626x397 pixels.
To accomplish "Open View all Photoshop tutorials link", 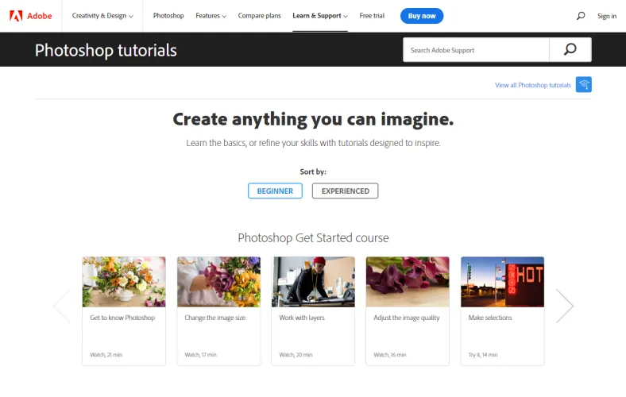I will point(532,85).
